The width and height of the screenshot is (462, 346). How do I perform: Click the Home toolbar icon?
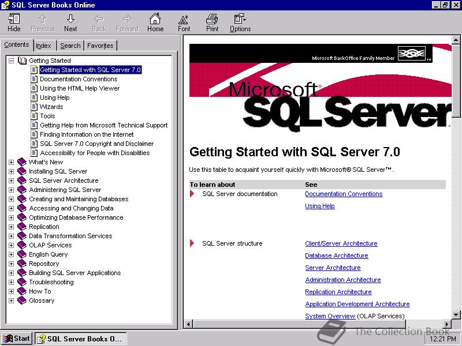155,19
